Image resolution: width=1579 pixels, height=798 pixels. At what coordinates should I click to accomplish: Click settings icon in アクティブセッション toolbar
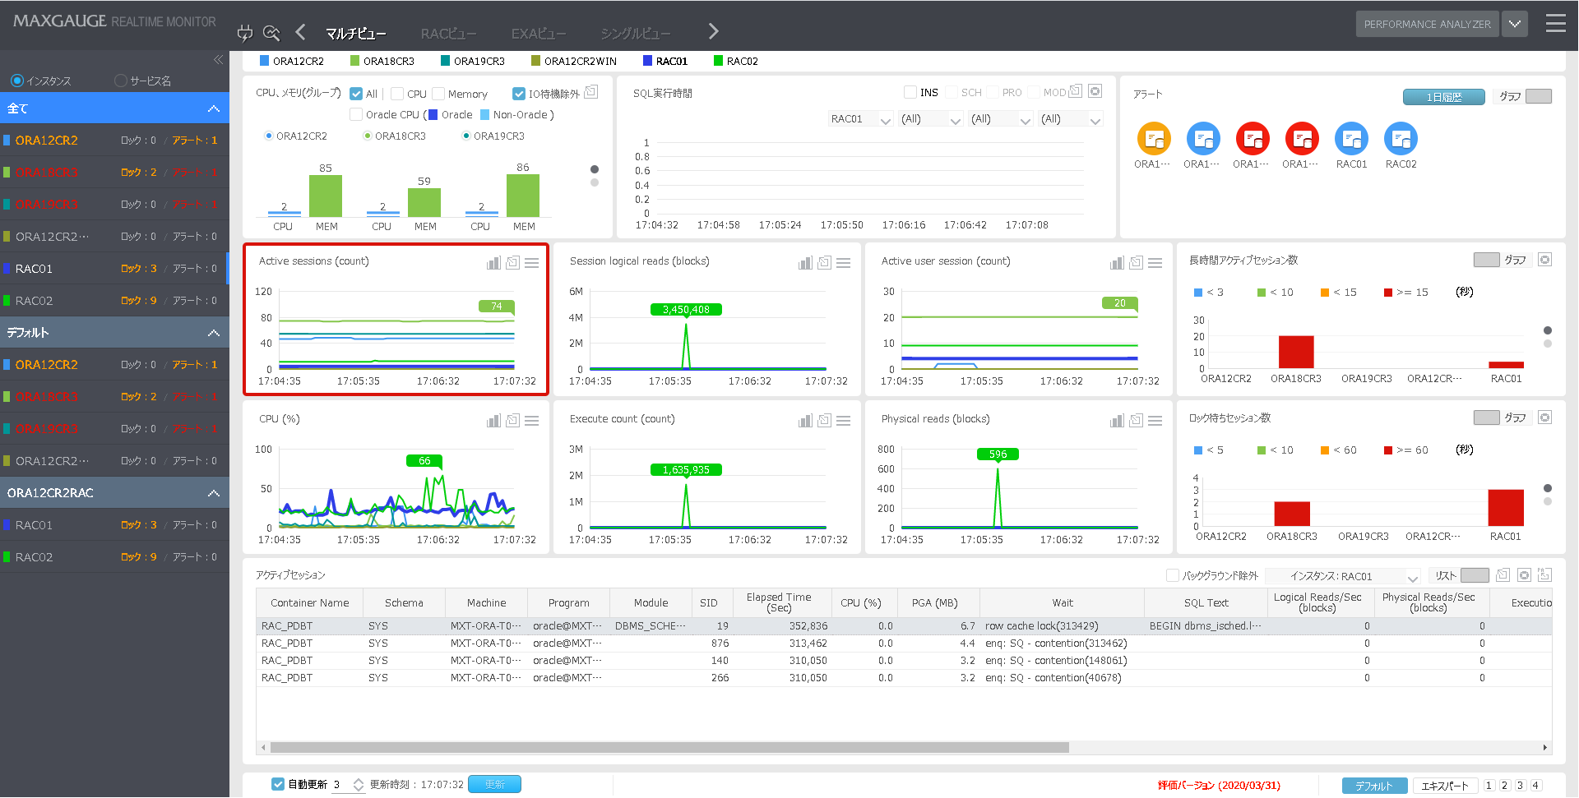[x=1524, y=575]
